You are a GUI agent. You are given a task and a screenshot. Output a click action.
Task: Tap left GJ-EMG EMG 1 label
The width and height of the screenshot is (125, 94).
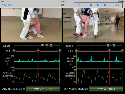coord(8,60)
